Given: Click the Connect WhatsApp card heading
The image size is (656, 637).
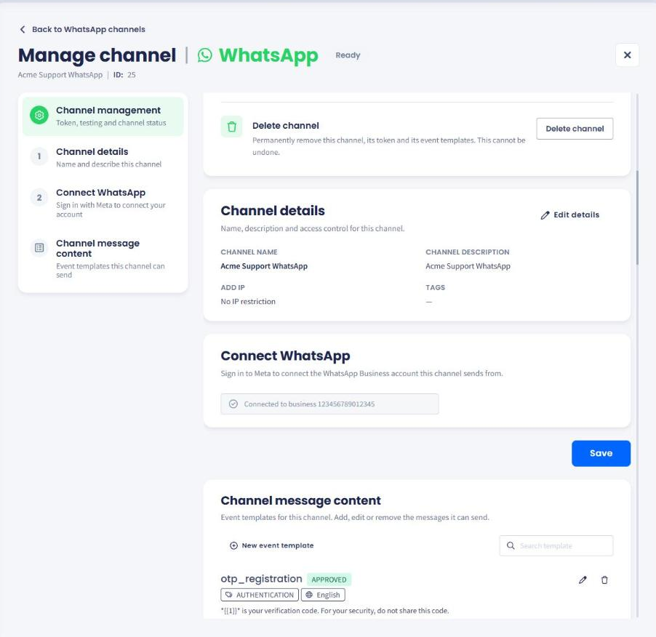Looking at the screenshot, I should (285, 356).
